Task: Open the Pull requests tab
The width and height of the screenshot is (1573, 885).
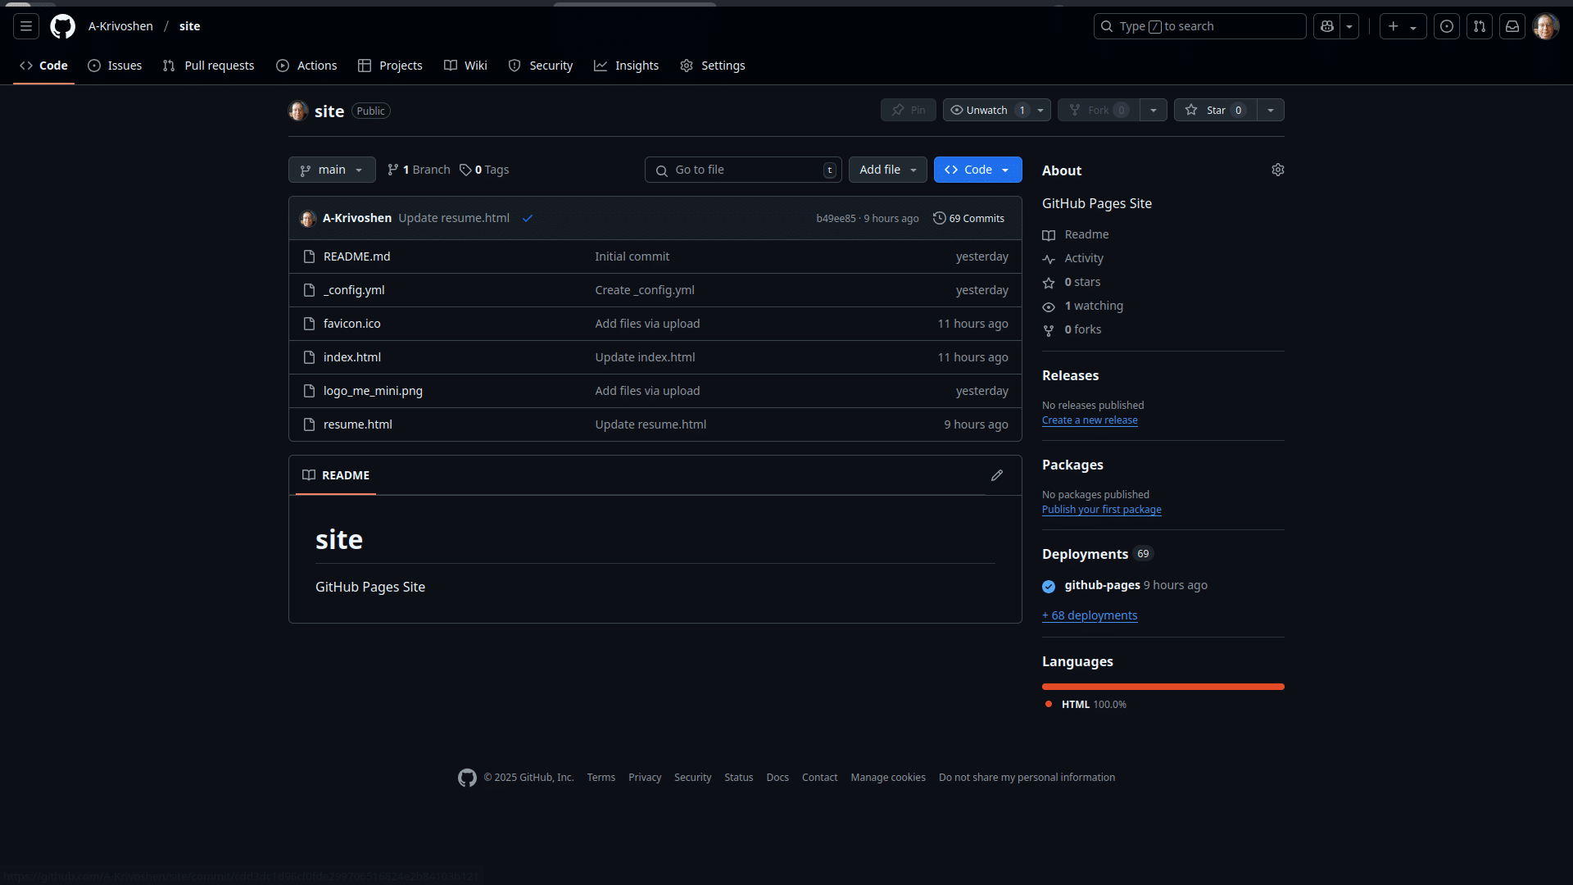Action: point(209,66)
